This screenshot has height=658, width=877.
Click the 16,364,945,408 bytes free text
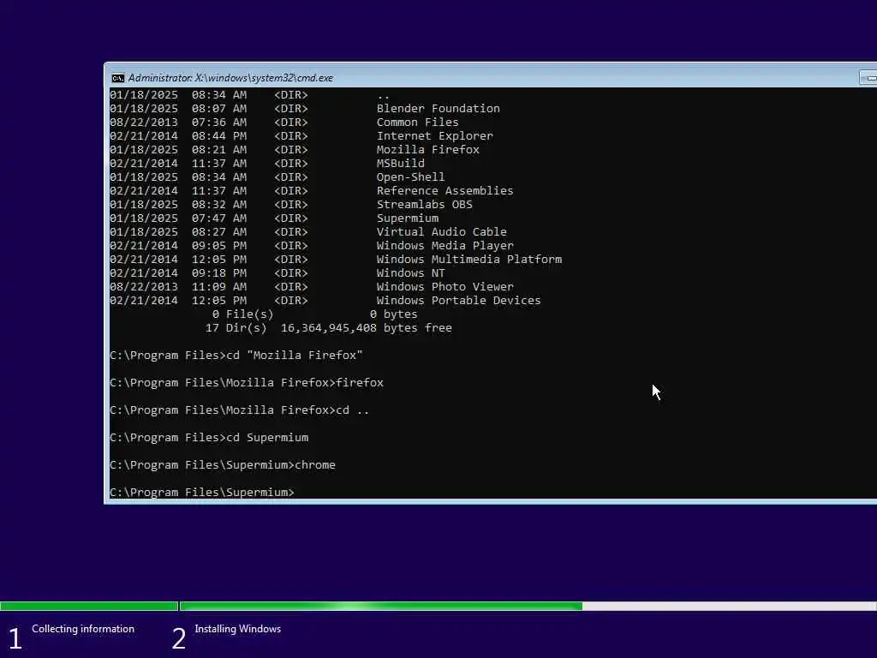(x=366, y=328)
